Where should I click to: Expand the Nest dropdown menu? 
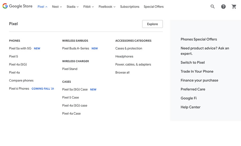click(57, 7)
